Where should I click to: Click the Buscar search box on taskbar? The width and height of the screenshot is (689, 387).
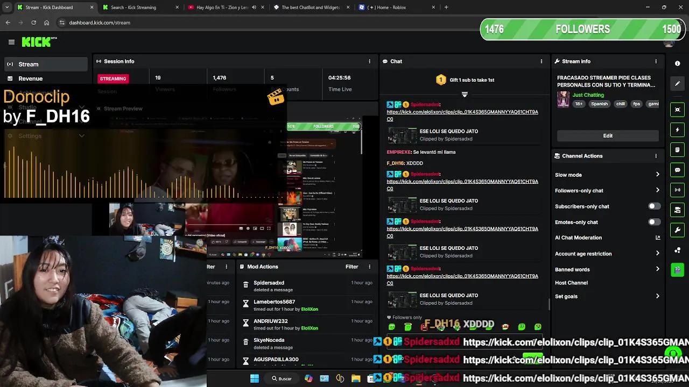(282, 378)
